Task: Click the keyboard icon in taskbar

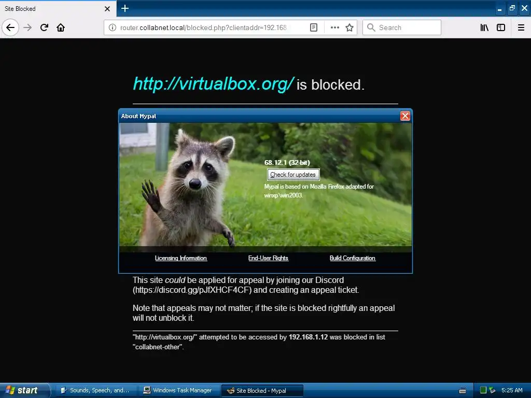Action: 463,391
